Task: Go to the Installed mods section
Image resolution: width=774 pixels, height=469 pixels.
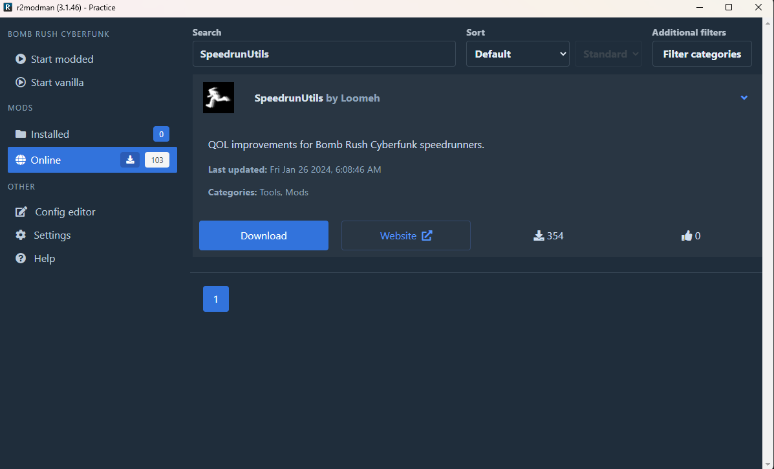Action: [x=50, y=134]
